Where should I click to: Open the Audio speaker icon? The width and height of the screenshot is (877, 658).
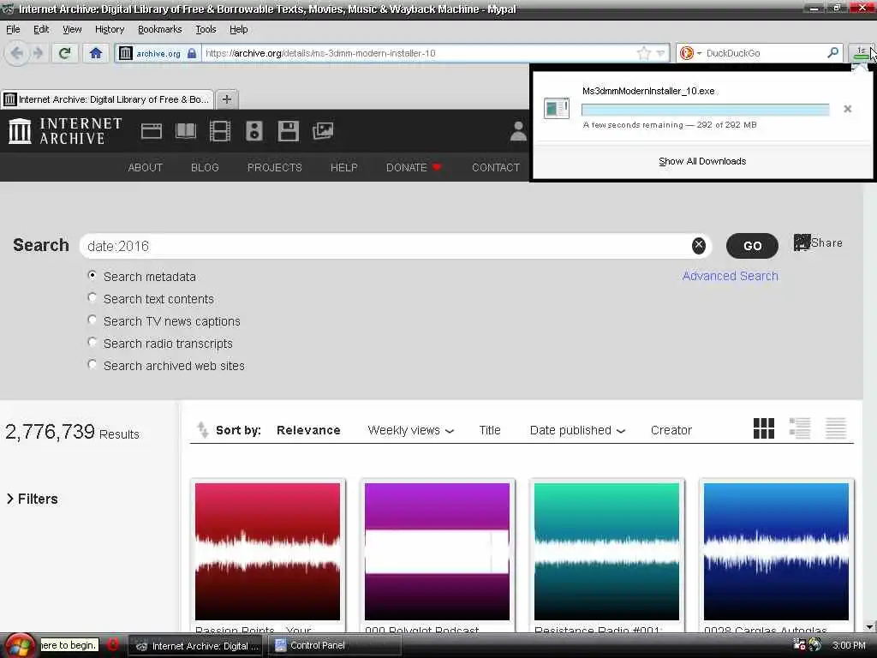click(254, 131)
